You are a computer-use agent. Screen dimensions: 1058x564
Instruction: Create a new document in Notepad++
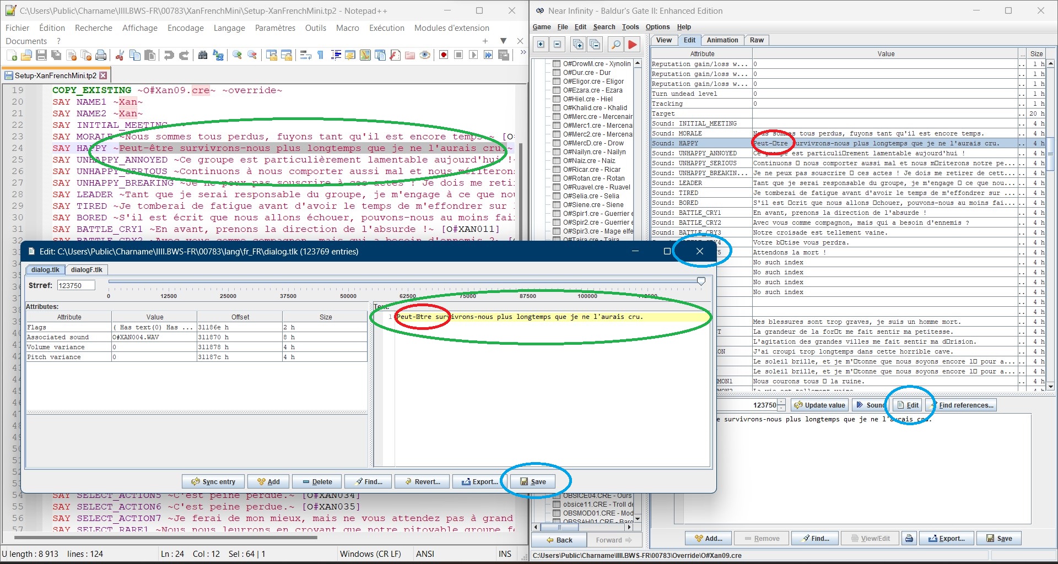12,55
